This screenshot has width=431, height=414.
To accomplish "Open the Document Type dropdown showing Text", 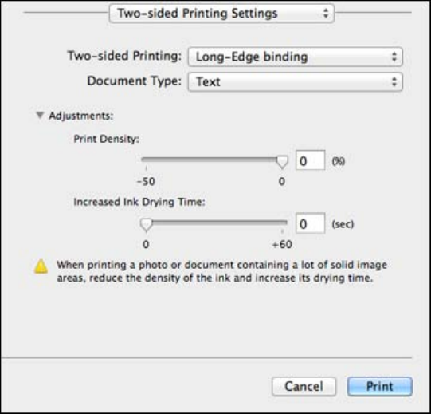I will point(296,81).
